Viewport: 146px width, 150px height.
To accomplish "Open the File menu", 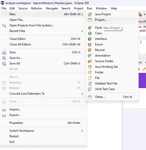I will click(4, 8).
